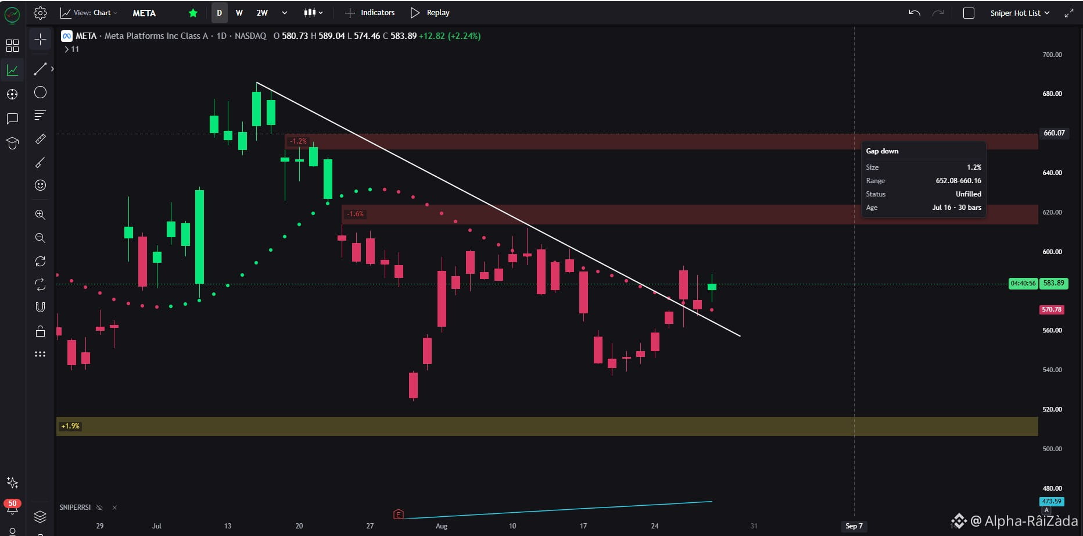This screenshot has height=536, width=1083.
Task: Zoom out of the chart
Action: pos(40,238)
